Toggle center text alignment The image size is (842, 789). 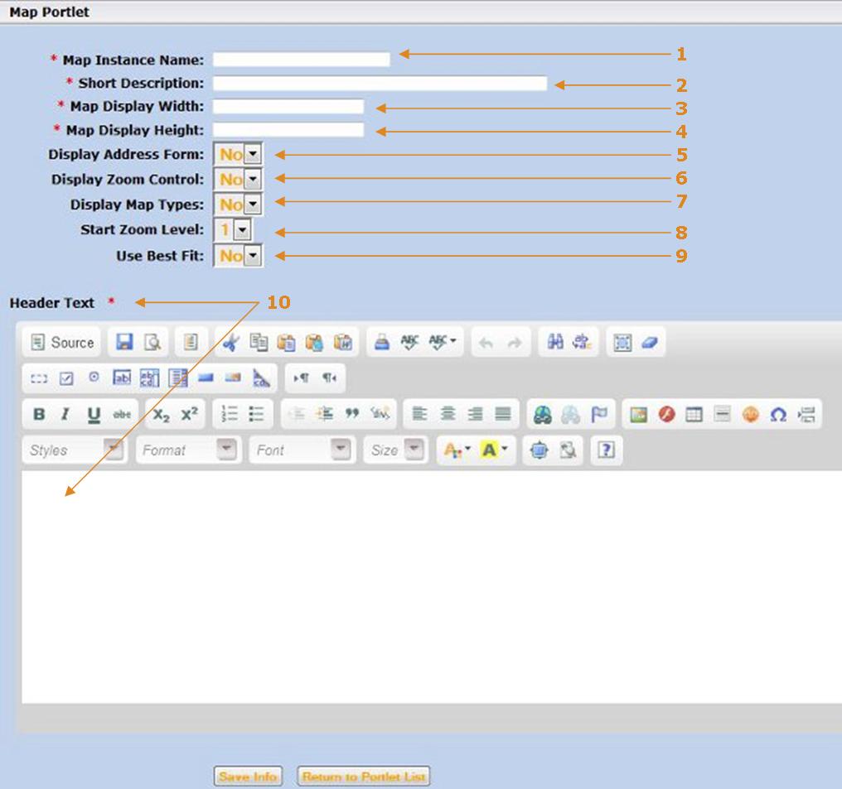448,414
